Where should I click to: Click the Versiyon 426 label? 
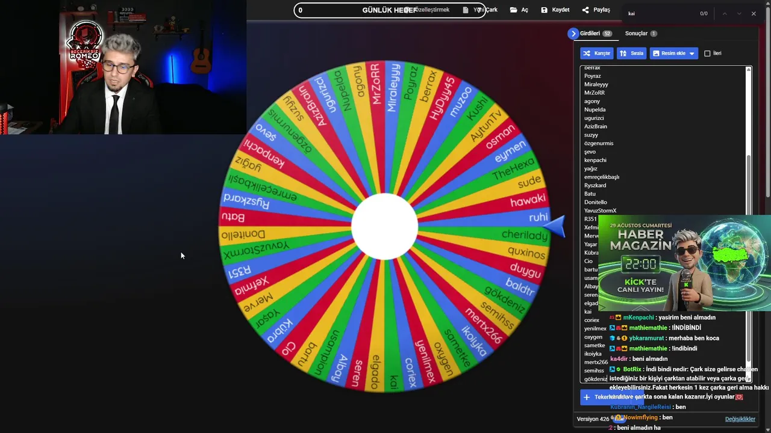click(x=593, y=419)
